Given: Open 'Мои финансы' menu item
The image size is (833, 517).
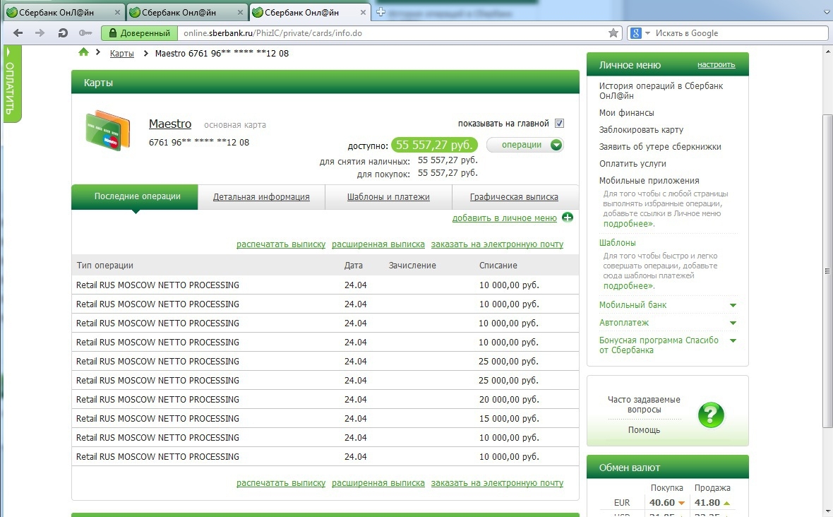Looking at the screenshot, I should (x=626, y=112).
